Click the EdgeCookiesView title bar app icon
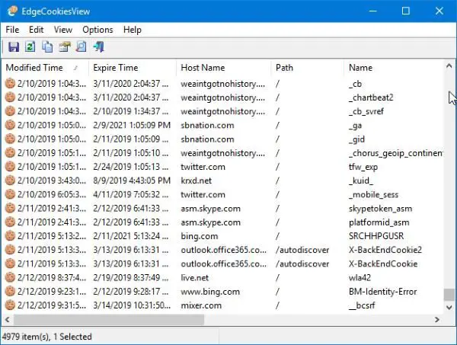This screenshot has height=345, width=457. pyautogui.click(x=12, y=11)
